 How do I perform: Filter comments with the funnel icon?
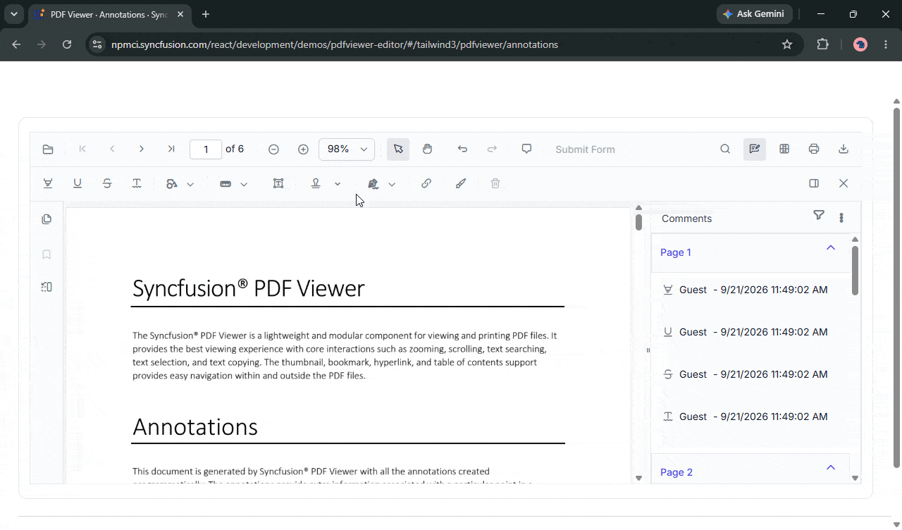click(x=819, y=216)
